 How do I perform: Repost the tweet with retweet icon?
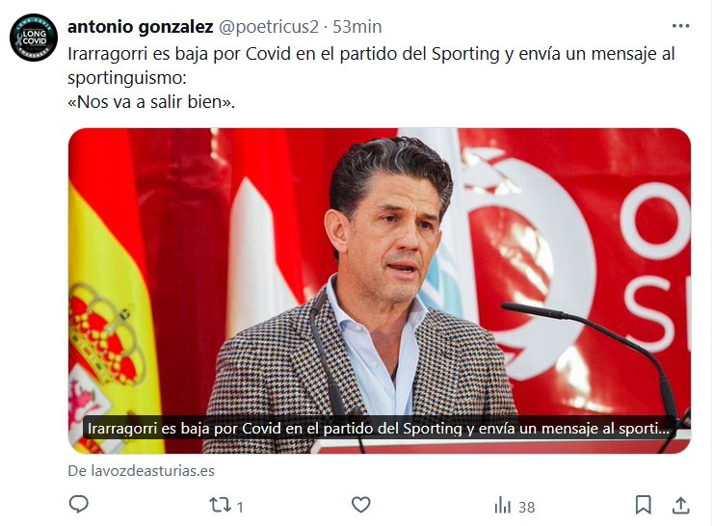220,505
